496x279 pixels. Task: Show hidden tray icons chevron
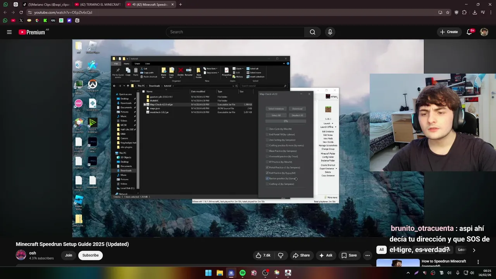click(408, 273)
